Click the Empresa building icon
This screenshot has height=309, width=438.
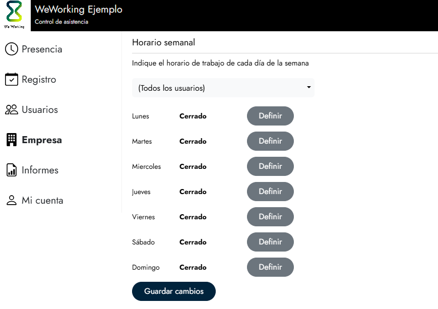(11, 140)
